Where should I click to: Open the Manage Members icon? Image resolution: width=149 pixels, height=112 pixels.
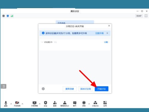click(65, 104)
